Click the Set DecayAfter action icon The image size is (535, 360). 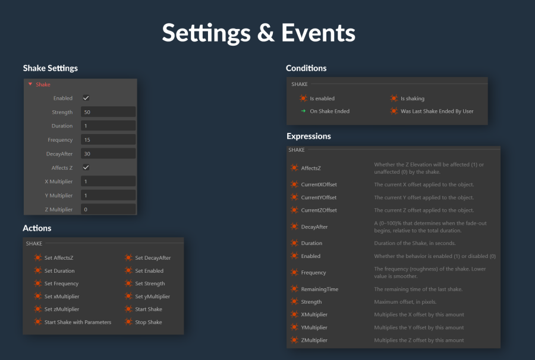(x=128, y=257)
